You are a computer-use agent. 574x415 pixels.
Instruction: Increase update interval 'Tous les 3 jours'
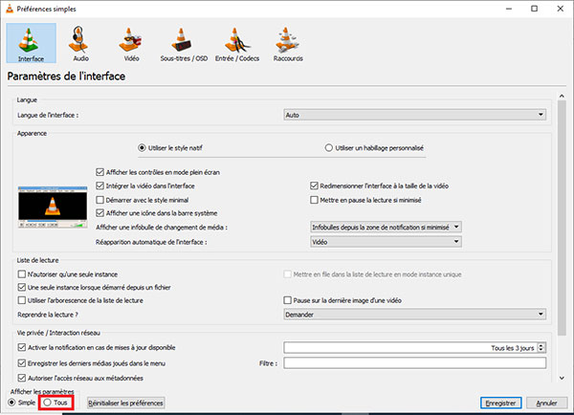point(541,345)
